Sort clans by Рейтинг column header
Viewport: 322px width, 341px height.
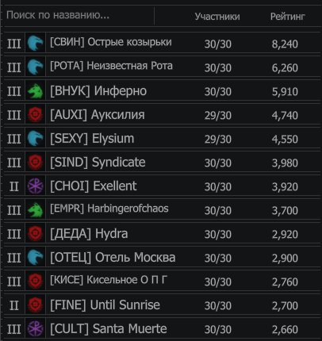tap(288, 17)
